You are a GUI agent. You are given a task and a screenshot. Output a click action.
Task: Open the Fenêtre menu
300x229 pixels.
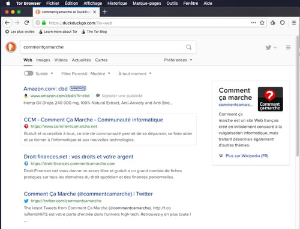click(x=190, y=3)
